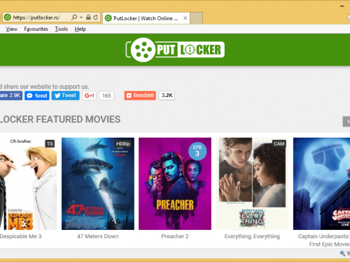Click the HDRip badge on 47 Meters Down
The width and height of the screenshot is (350, 262).
coord(123,144)
